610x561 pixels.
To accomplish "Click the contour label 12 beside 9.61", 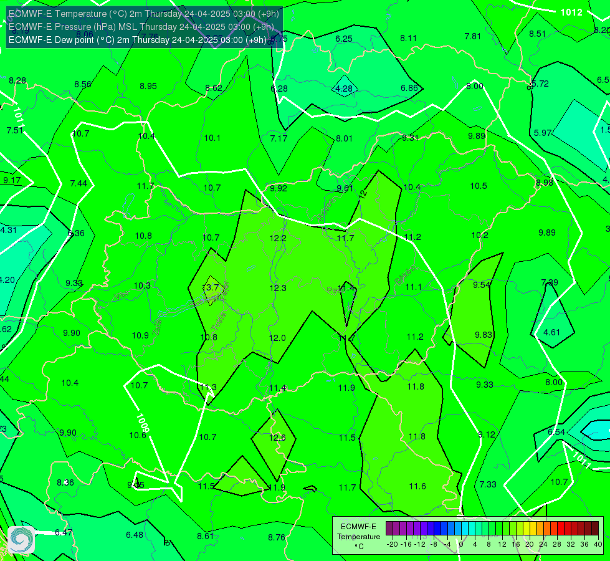I will tap(363, 194).
